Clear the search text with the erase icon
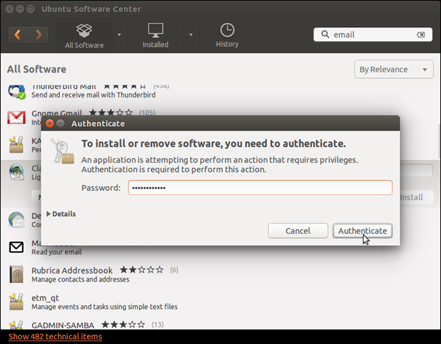441x344 pixels. pos(421,35)
